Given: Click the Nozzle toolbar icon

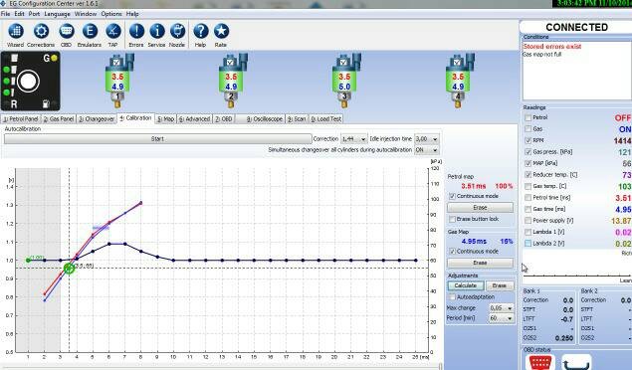Looking at the screenshot, I should [x=177, y=31].
